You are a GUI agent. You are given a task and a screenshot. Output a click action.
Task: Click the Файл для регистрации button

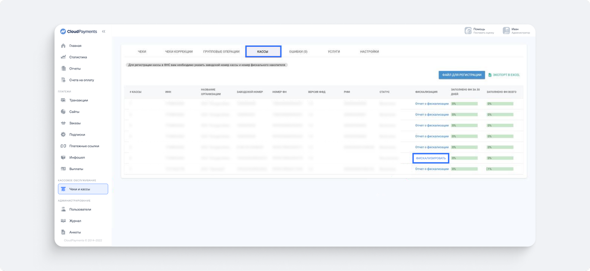pyautogui.click(x=461, y=75)
